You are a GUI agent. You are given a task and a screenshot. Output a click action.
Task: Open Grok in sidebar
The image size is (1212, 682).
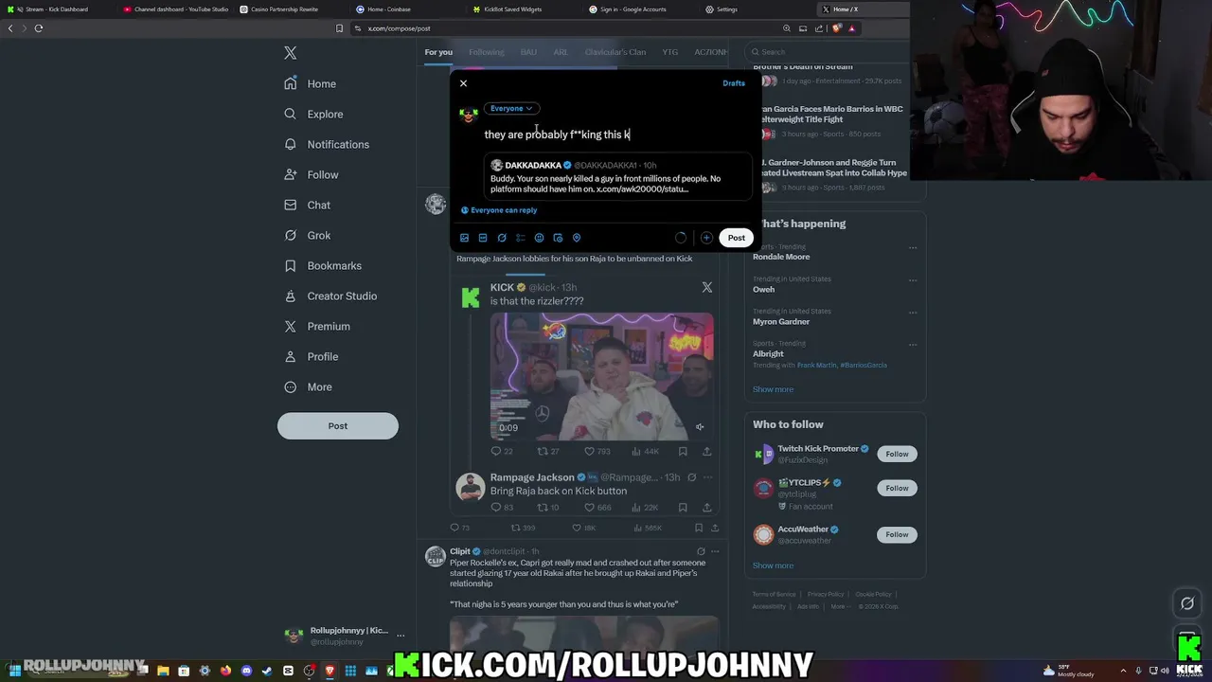point(308,235)
